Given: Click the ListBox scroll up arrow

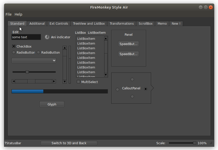Looking at the screenshot, I should point(106,38).
